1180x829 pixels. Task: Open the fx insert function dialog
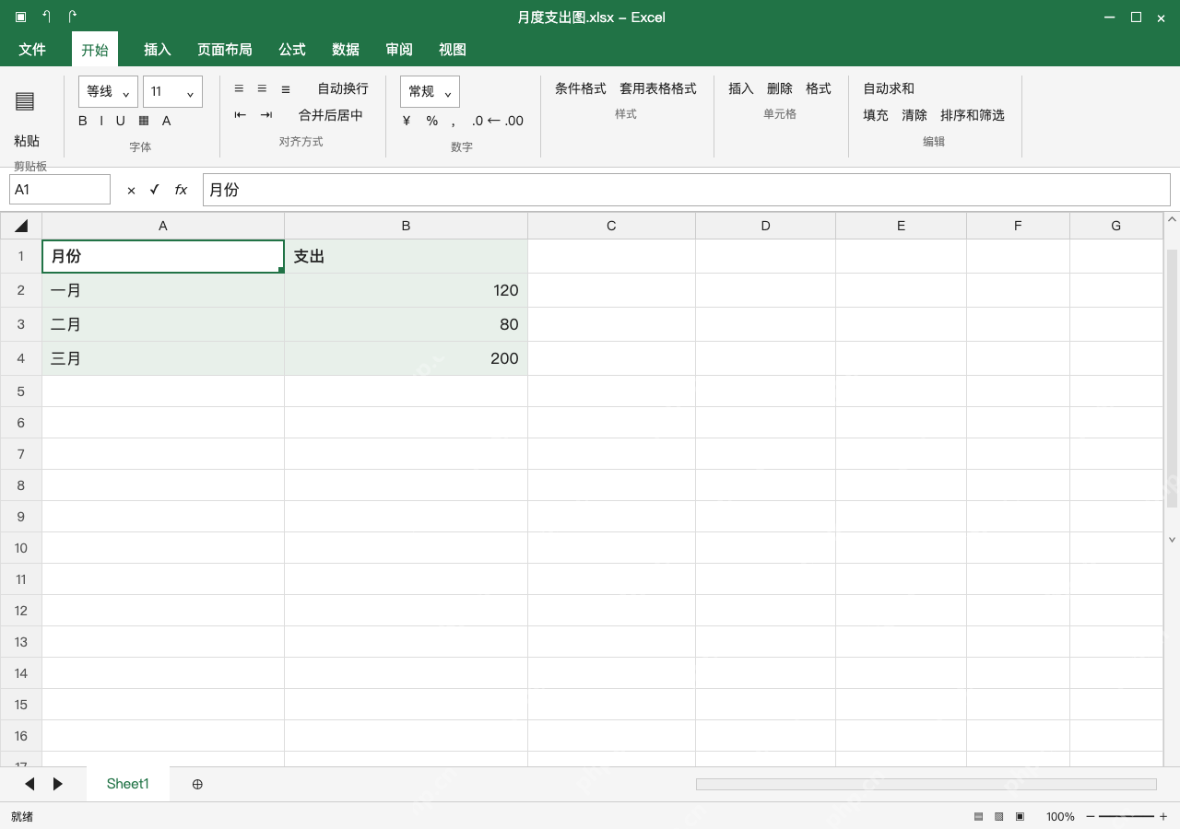point(181,190)
